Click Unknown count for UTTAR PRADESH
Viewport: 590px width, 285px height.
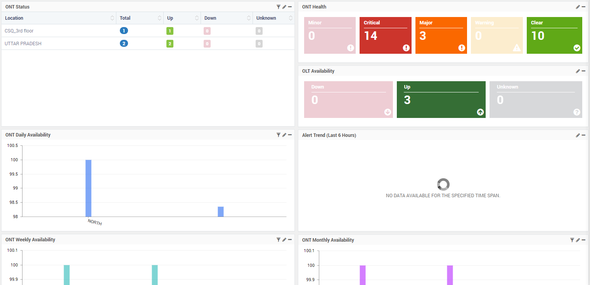click(259, 43)
